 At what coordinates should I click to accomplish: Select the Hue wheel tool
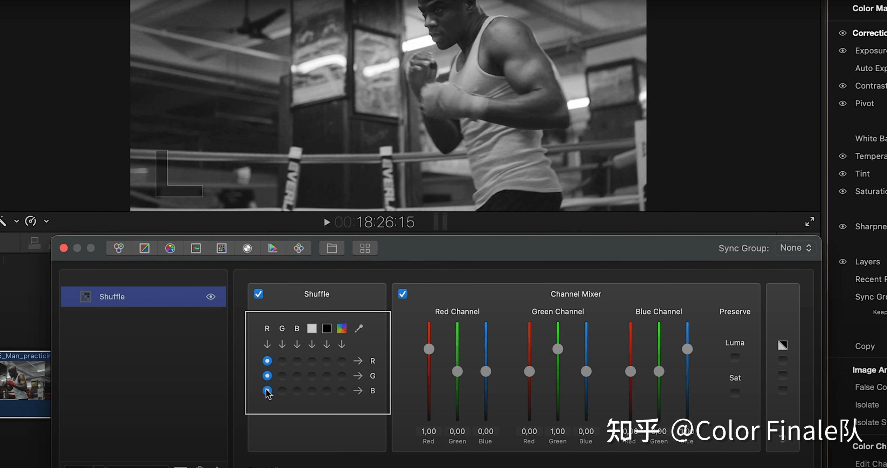170,248
